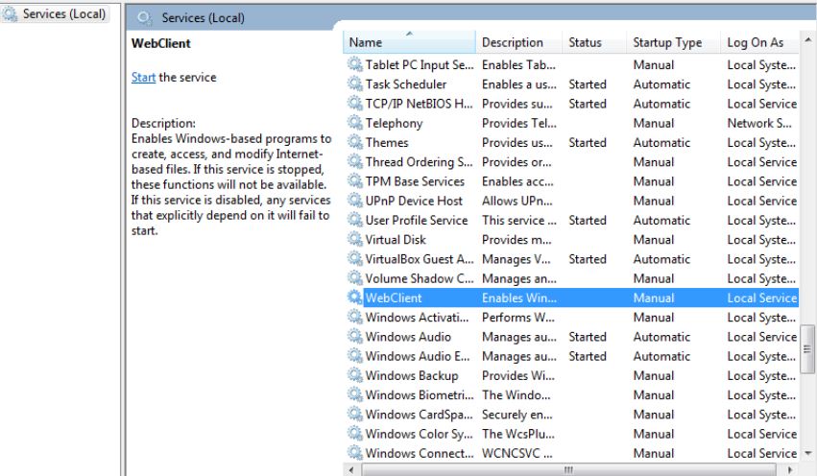Click the UPnP Device Host gear icon

(x=355, y=201)
